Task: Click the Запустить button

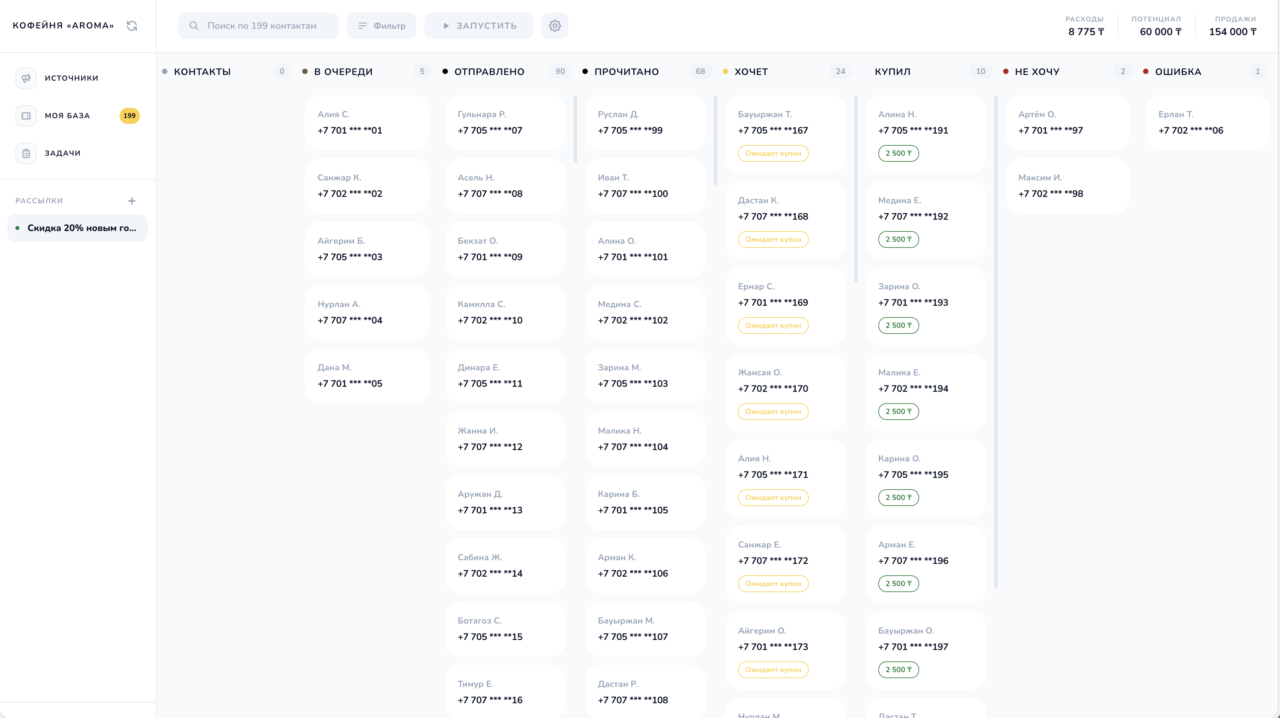Action: (479, 26)
